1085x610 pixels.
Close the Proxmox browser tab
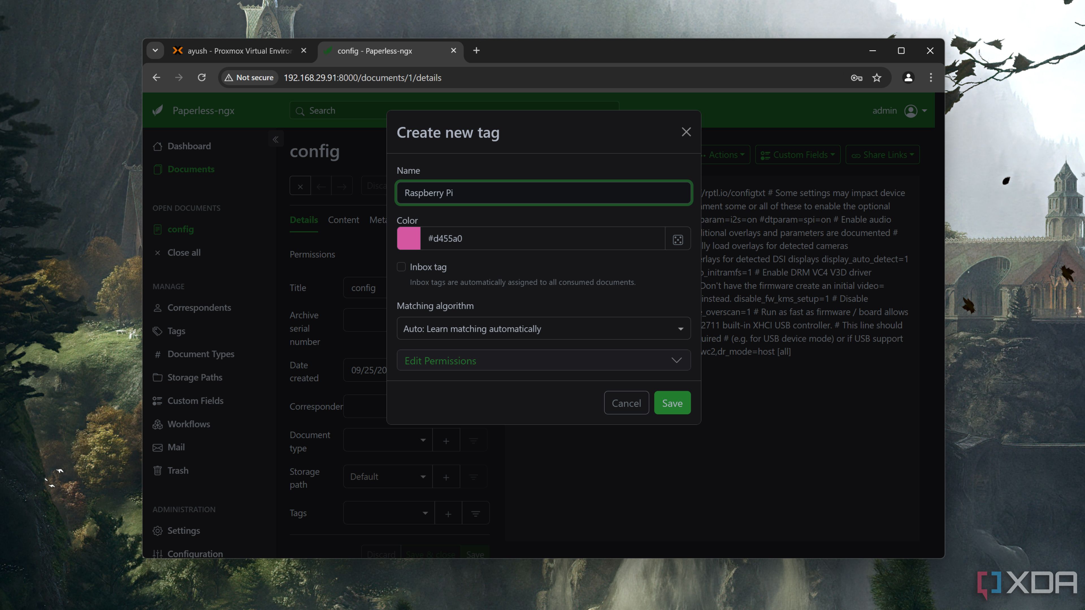click(304, 51)
